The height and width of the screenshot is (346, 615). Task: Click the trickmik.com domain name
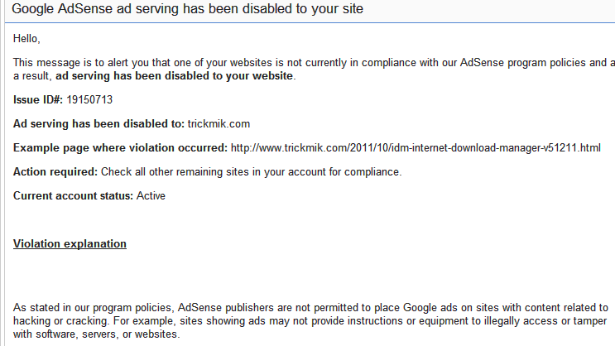219,124
